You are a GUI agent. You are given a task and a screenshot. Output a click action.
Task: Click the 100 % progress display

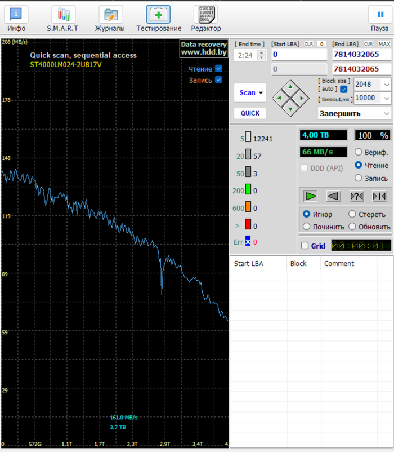pyautogui.click(x=373, y=135)
